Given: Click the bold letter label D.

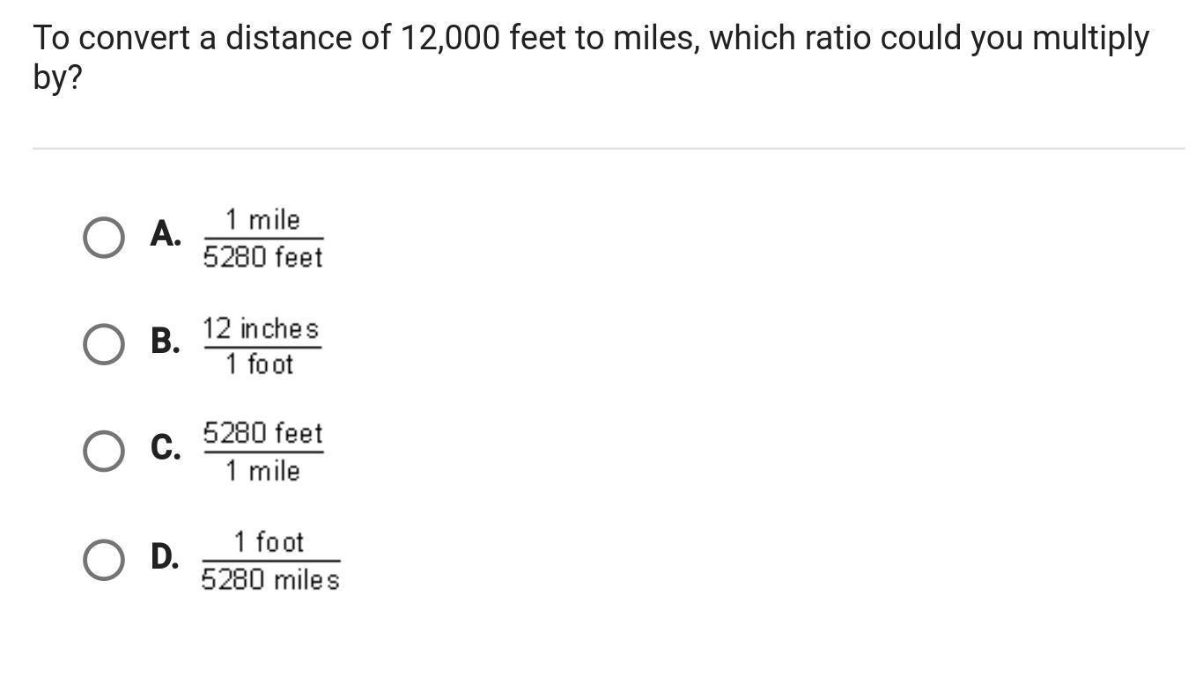Looking at the screenshot, I should 165,556.
